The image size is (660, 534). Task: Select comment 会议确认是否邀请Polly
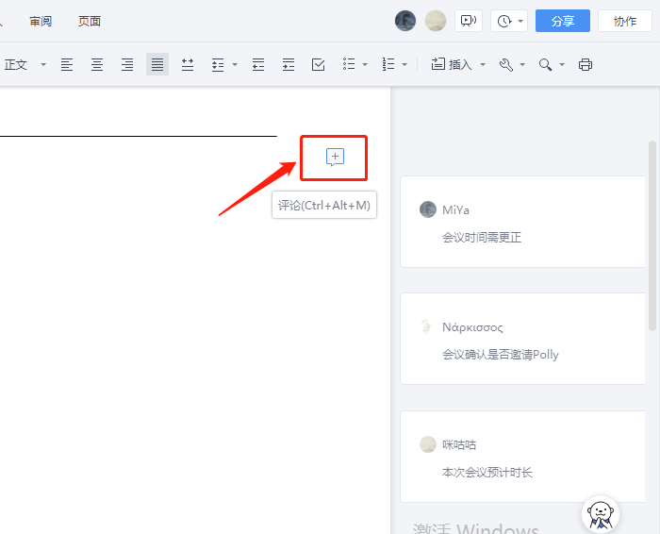[x=501, y=355]
